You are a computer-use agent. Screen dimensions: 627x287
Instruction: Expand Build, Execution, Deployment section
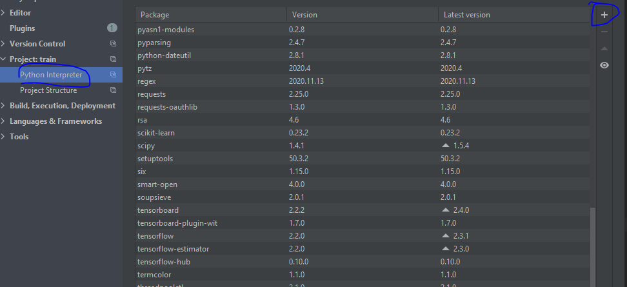pyautogui.click(x=3, y=106)
